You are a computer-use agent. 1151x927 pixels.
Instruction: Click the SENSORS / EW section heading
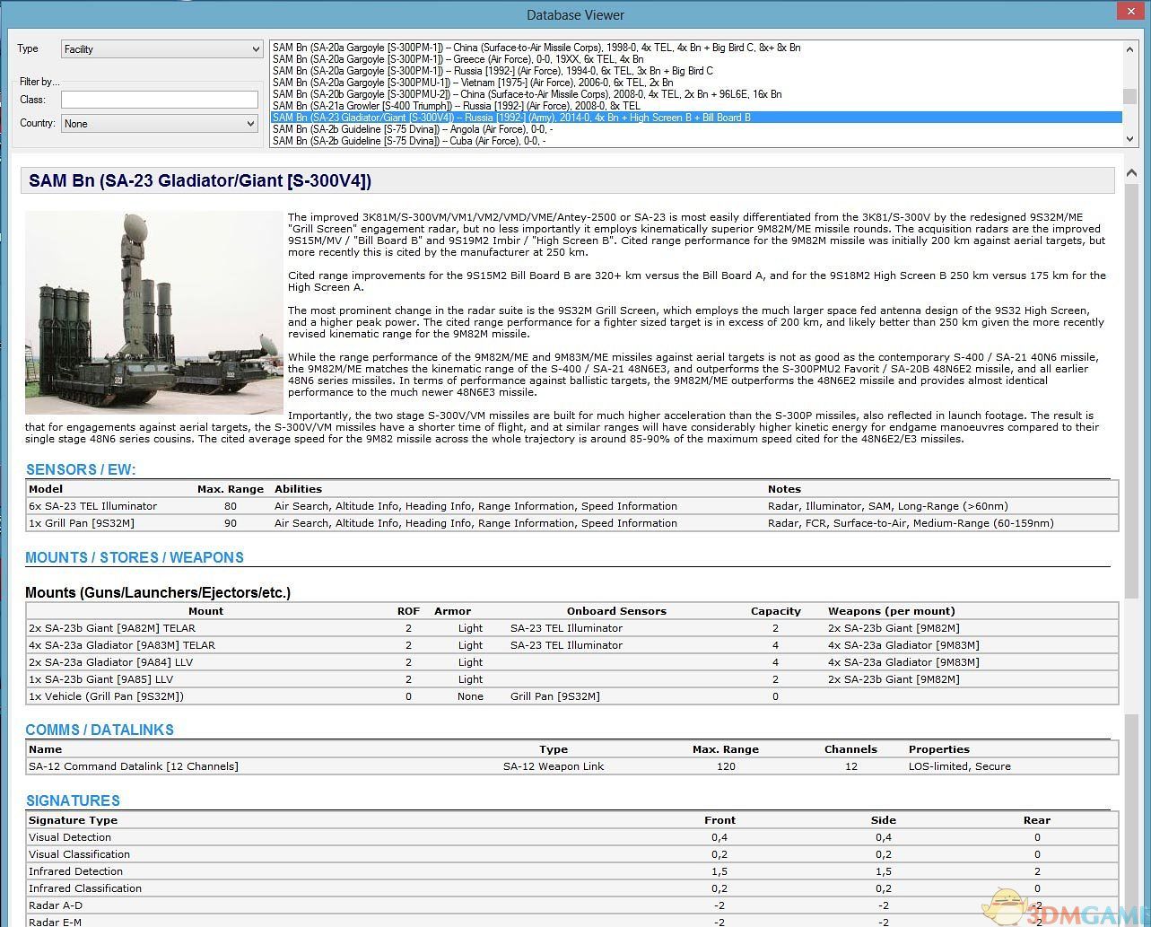(81, 469)
